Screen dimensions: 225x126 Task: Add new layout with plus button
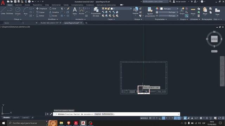33,118
